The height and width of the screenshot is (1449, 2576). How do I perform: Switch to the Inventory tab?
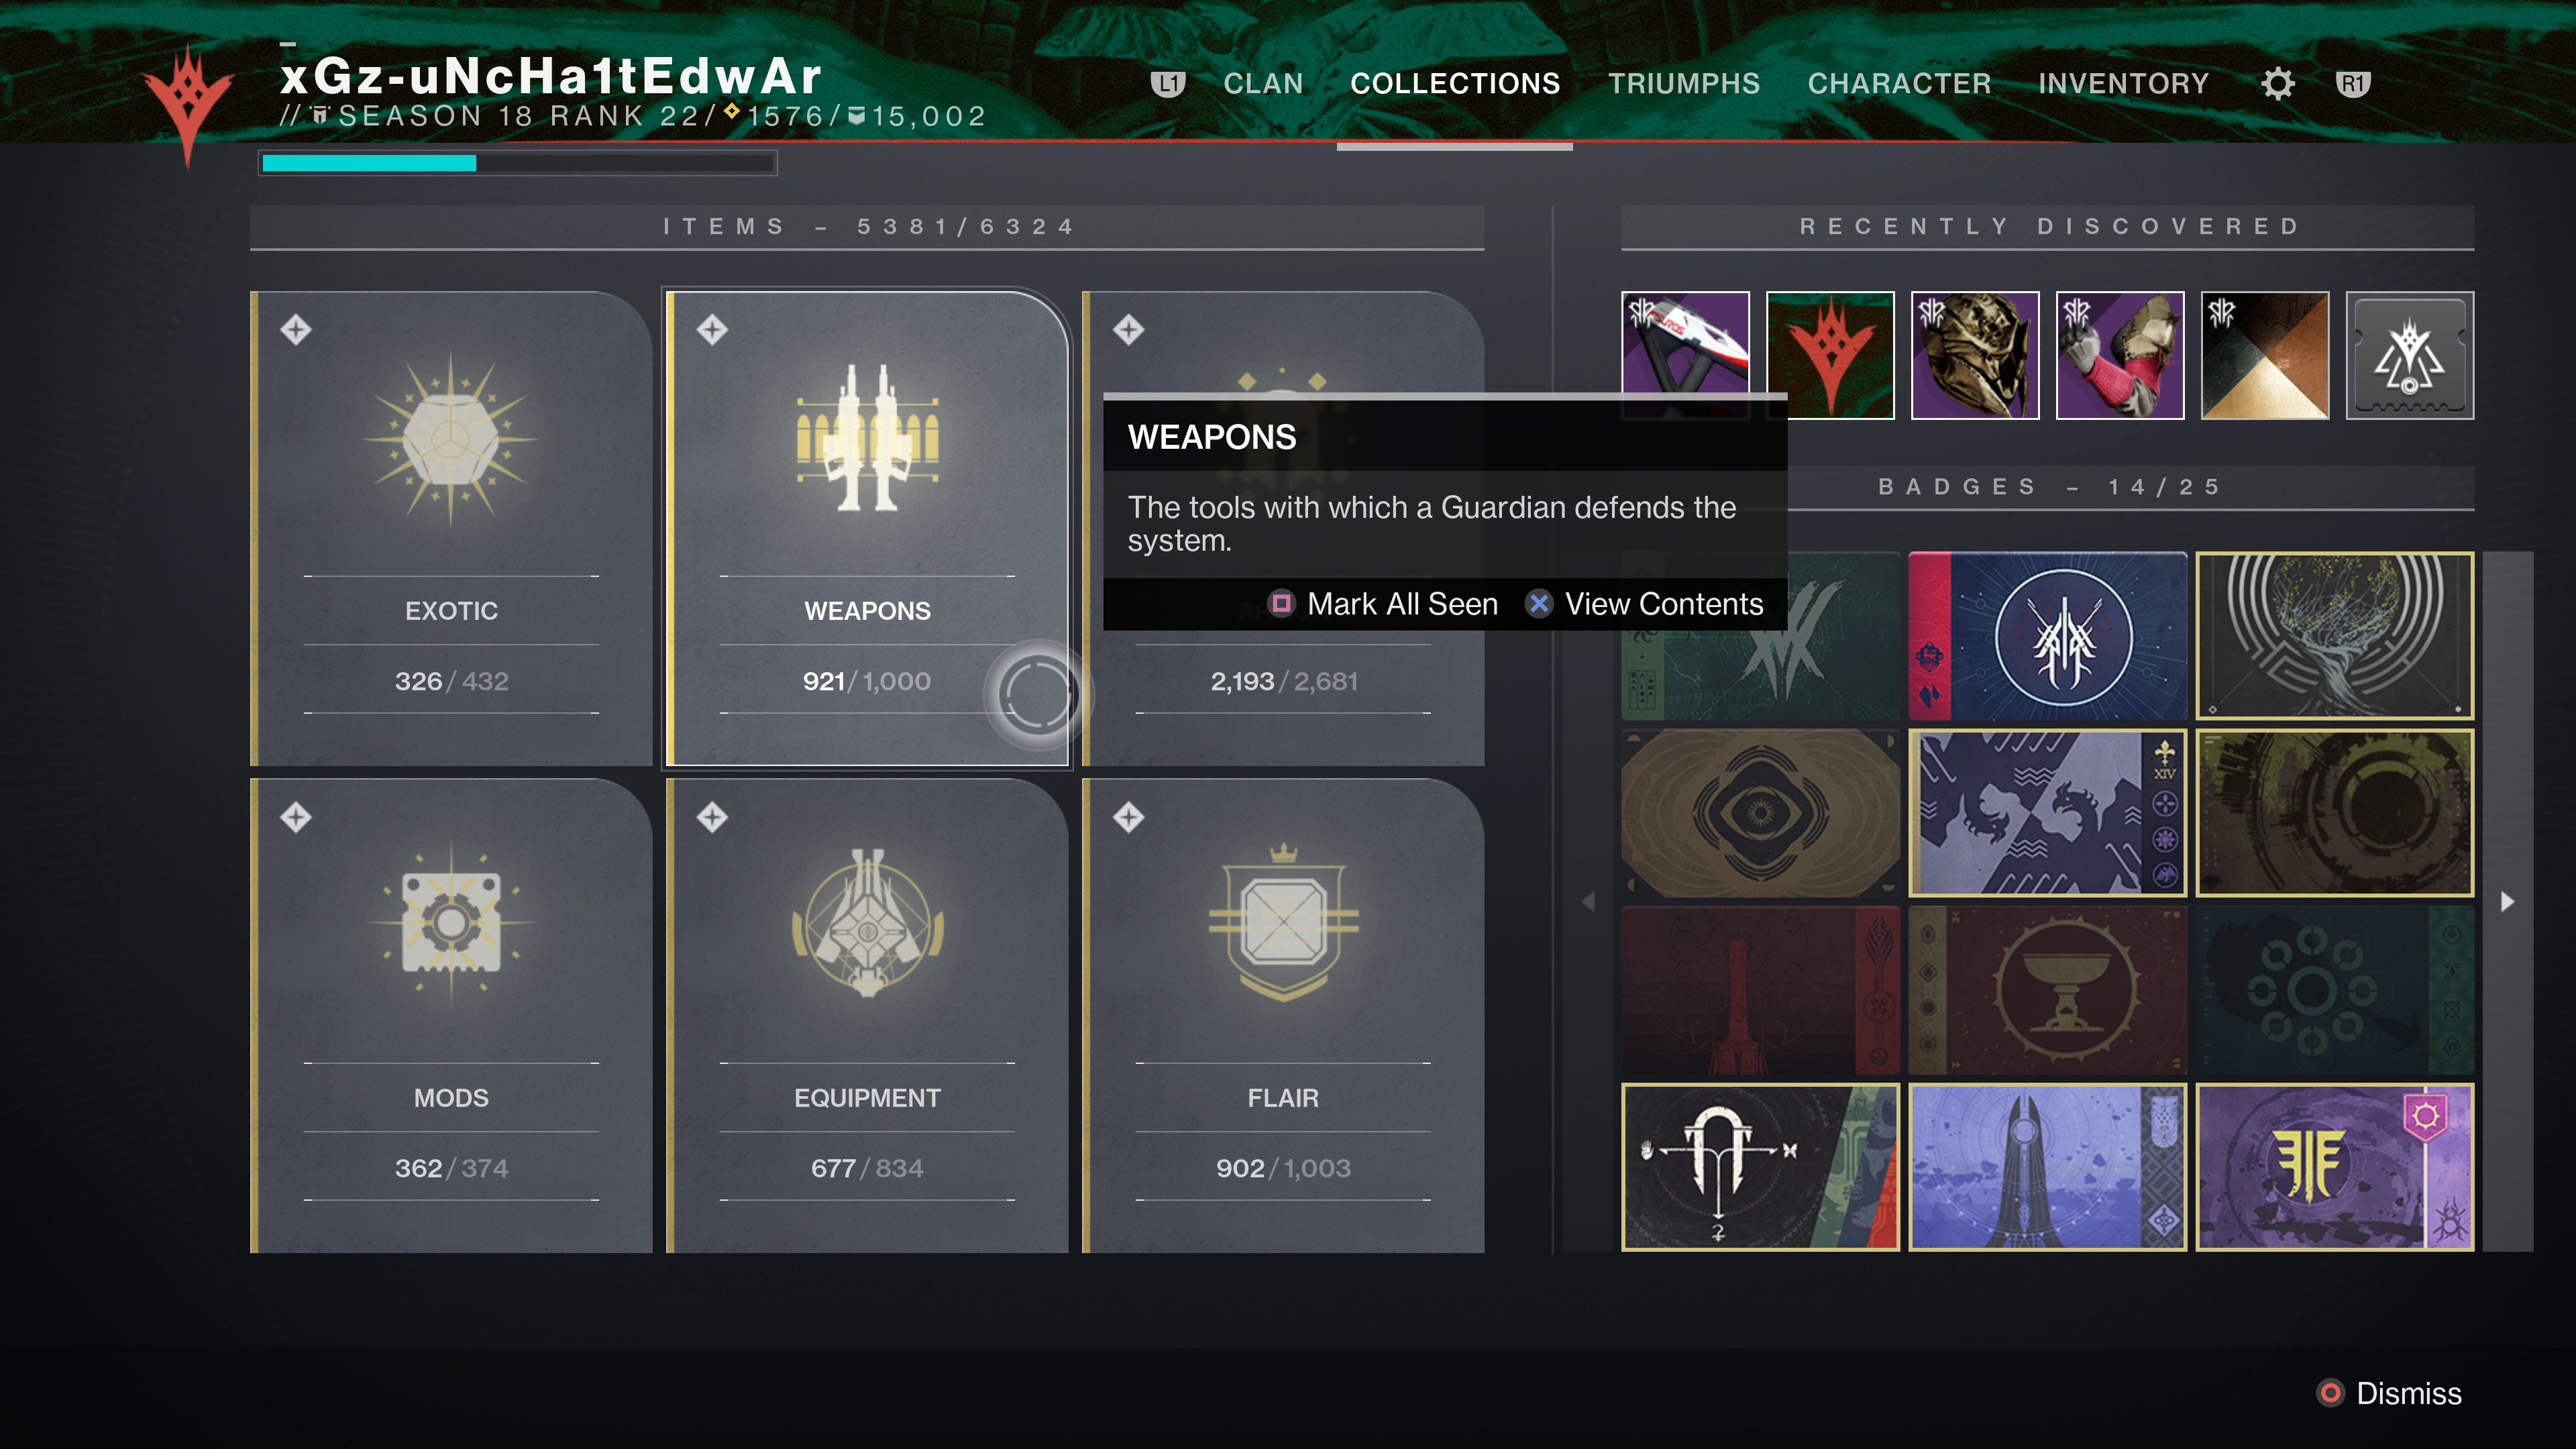coord(2124,84)
